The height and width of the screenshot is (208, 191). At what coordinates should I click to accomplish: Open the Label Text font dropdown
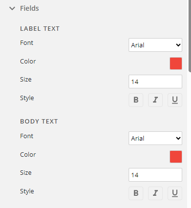point(155,45)
